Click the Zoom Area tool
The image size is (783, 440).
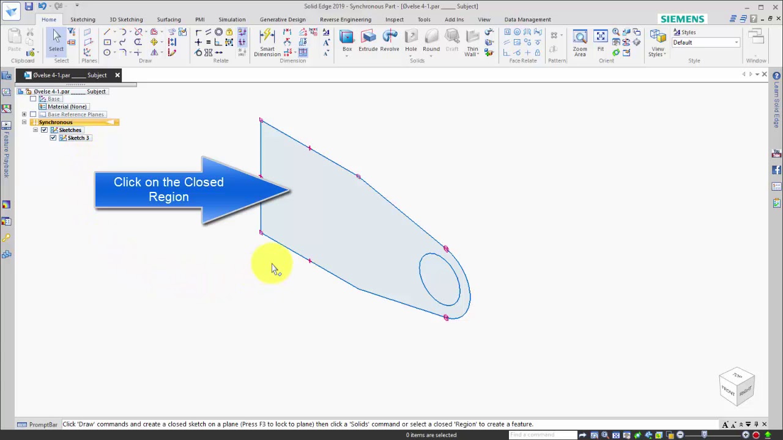point(580,43)
